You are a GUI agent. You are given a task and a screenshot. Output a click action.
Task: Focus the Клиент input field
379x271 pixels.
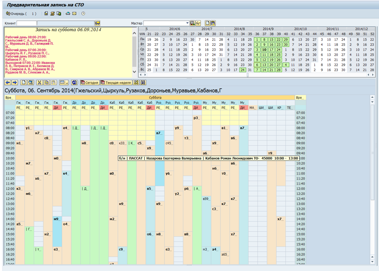click(x=27, y=23)
